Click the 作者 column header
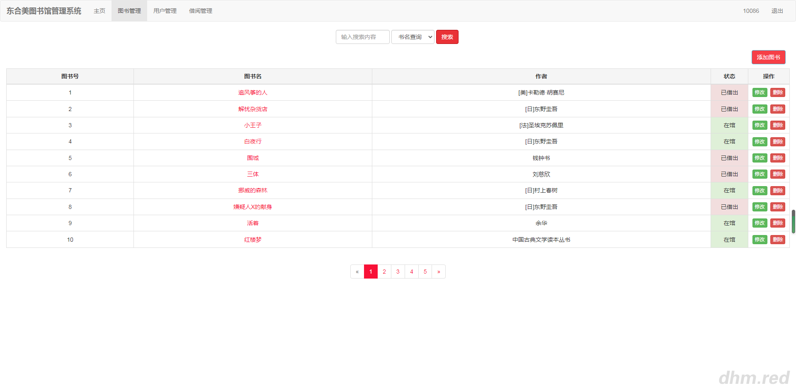The height and width of the screenshot is (388, 796). [x=541, y=76]
